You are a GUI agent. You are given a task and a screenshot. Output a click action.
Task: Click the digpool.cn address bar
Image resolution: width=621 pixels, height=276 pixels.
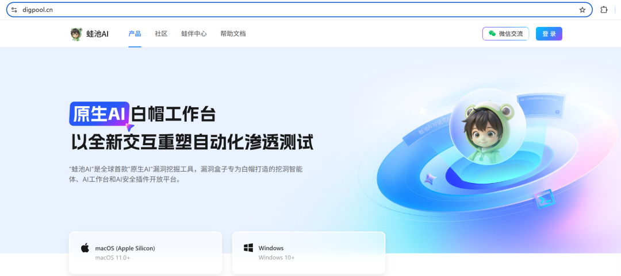point(299,10)
